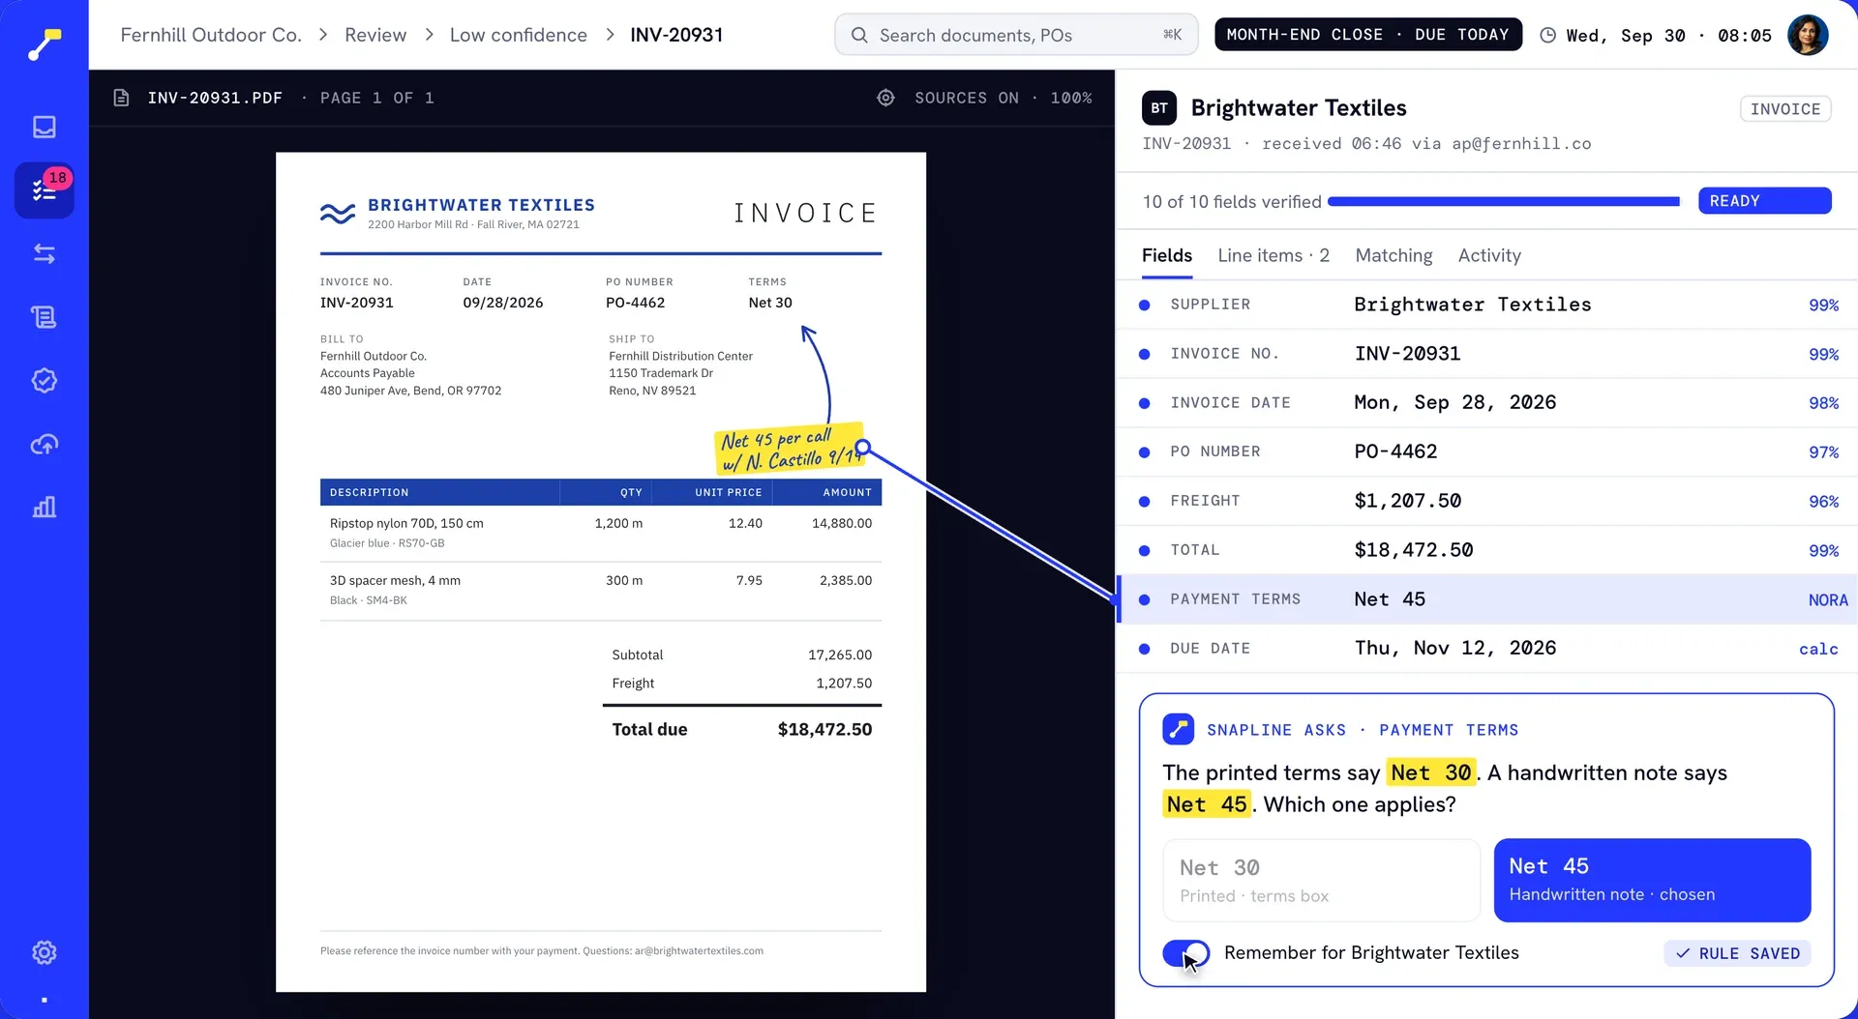Select the PO NUMBER field PO-4462
1858x1019 pixels.
pos(1395,451)
